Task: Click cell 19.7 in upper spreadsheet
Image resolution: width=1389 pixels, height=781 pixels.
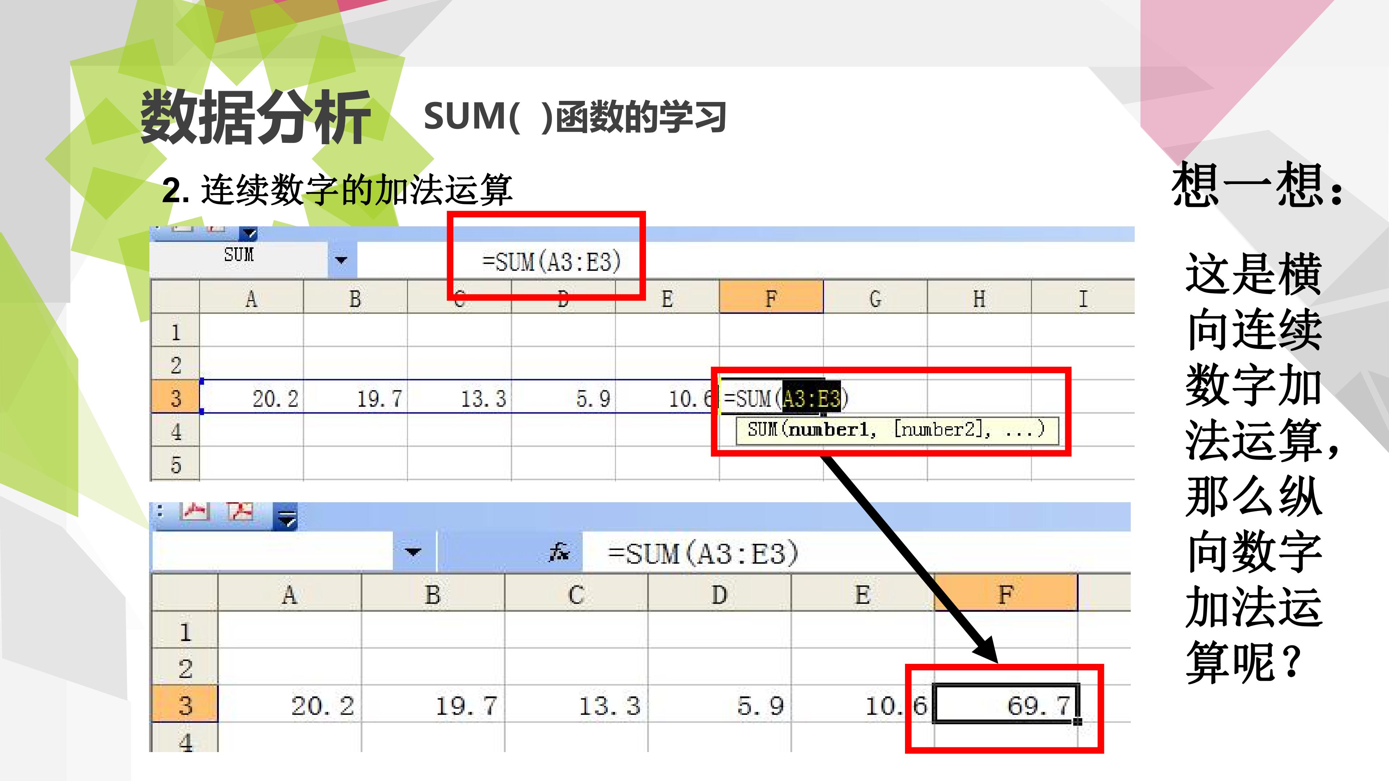Action: coord(355,397)
